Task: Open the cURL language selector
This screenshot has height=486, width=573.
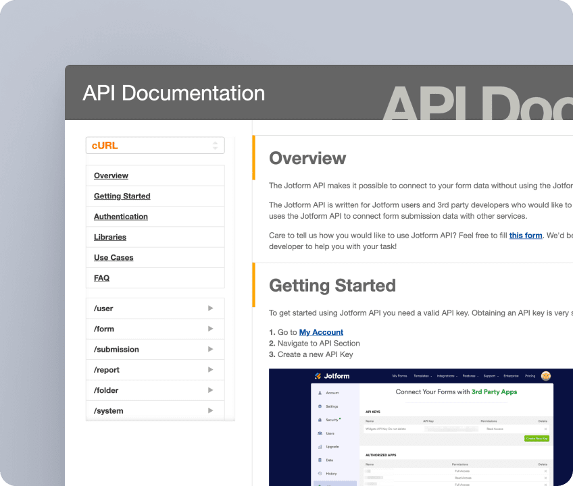Action: click(x=155, y=145)
